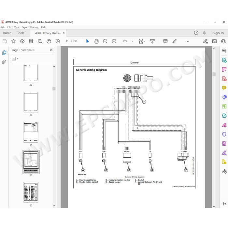Switch to the Tools tab

tap(21, 33)
